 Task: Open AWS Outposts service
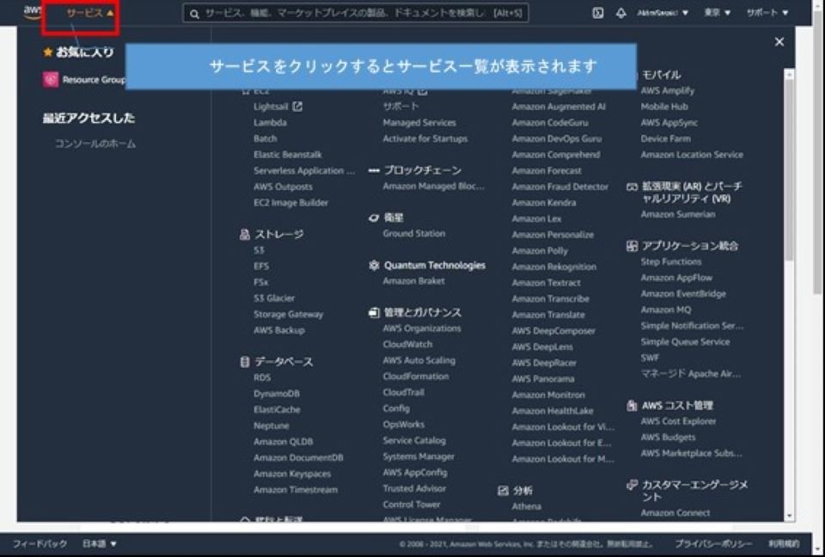(x=283, y=187)
